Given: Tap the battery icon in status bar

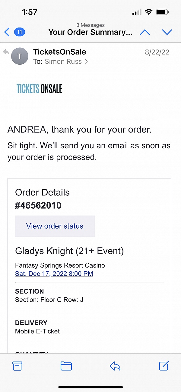Looking at the screenshot, I should [162, 12].
